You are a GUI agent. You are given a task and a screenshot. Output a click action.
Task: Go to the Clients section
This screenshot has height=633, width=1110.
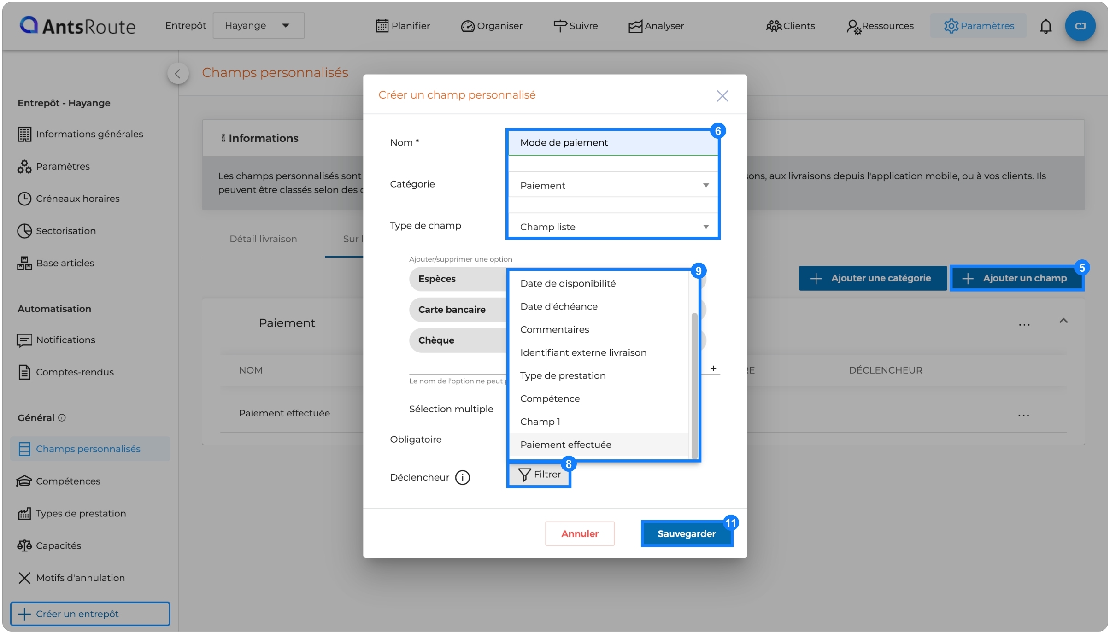point(790,26)
